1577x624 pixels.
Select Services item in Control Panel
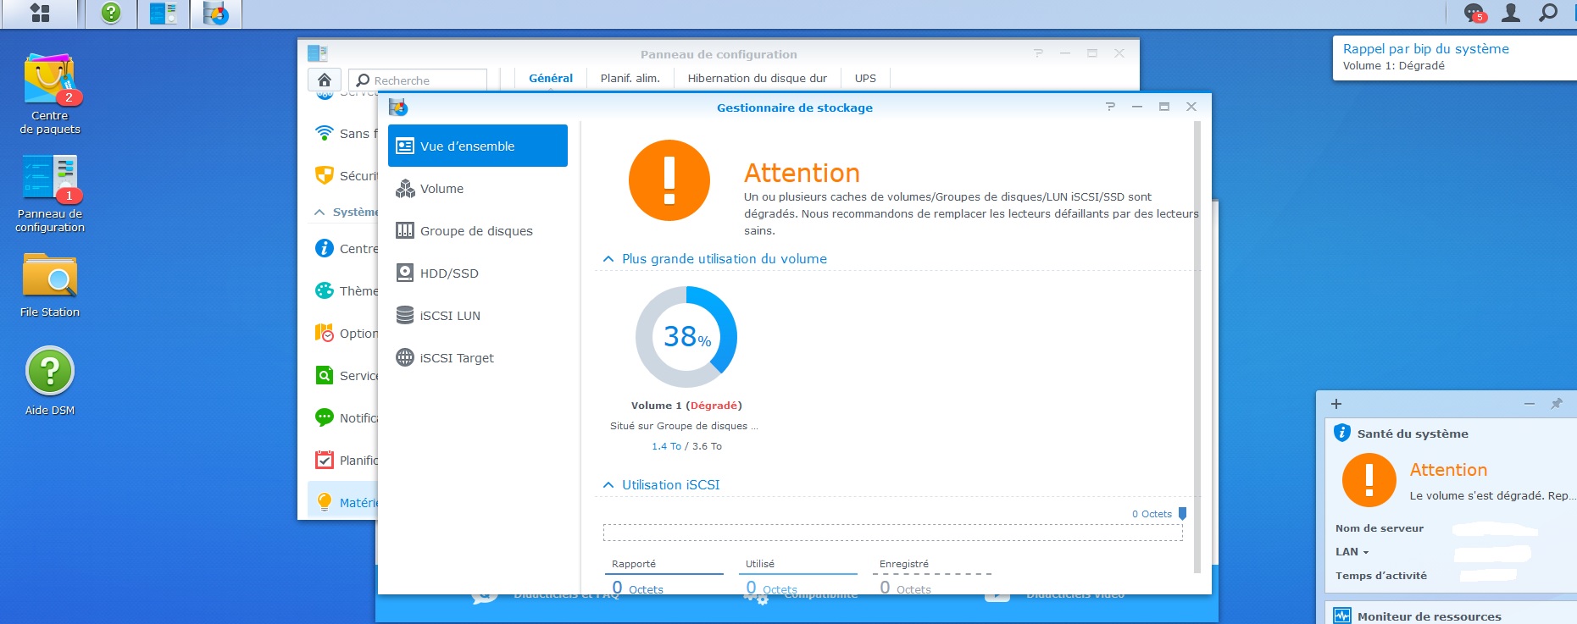pos(344,376)
